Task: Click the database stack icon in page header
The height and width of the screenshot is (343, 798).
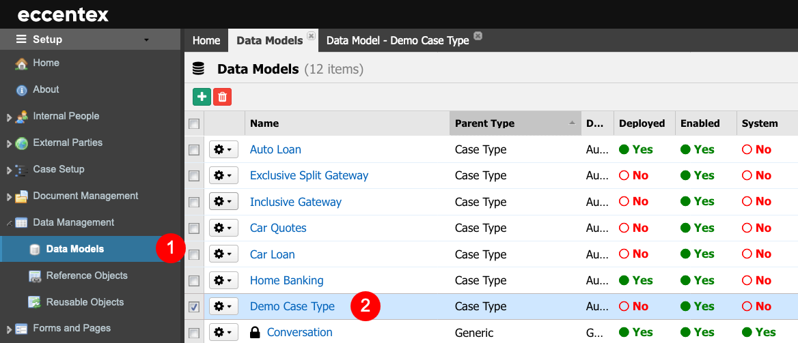Action: click(199, 69)
